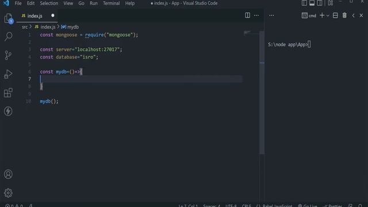Click the cmd terminal profile label

(x=309, y=16)
